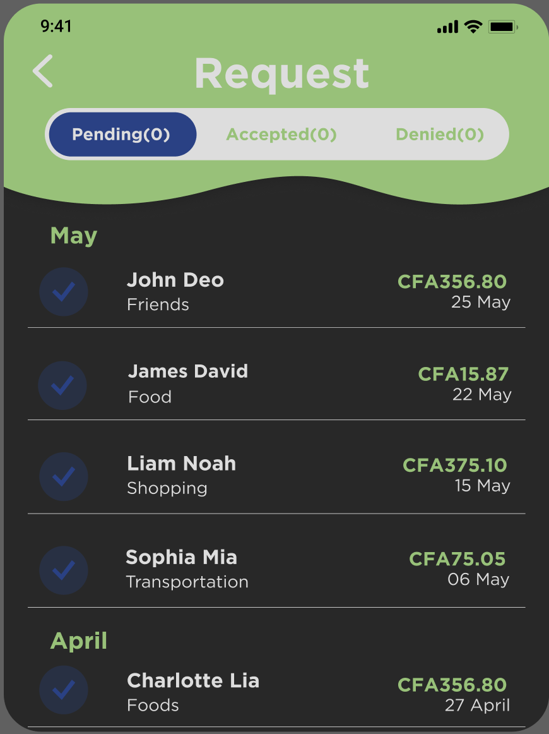This screenshot has height=734, width=549.
Task: Tap the CFA375.10 amount
Action: [454, 466]
